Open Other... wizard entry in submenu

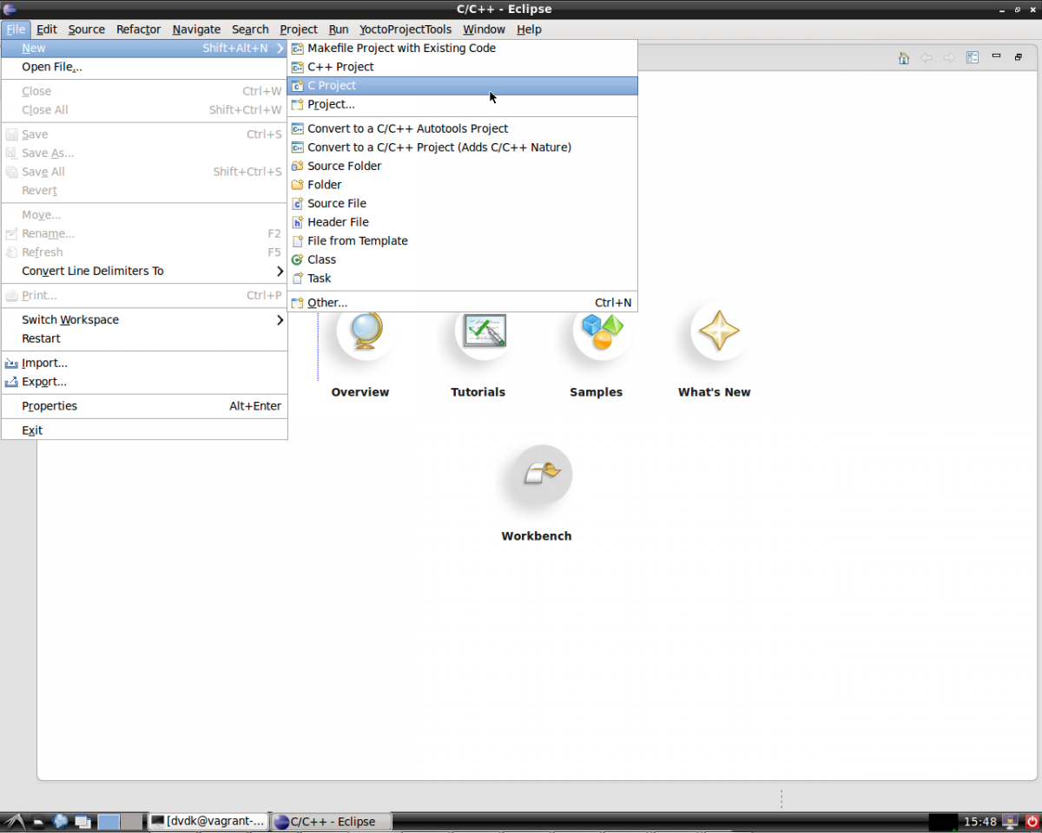click(327, 303)
